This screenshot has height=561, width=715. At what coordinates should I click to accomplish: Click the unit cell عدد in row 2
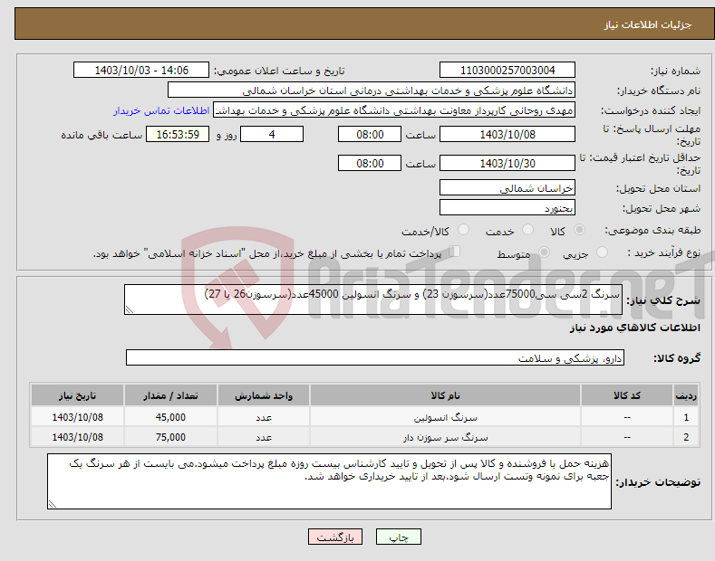(264, 437)
